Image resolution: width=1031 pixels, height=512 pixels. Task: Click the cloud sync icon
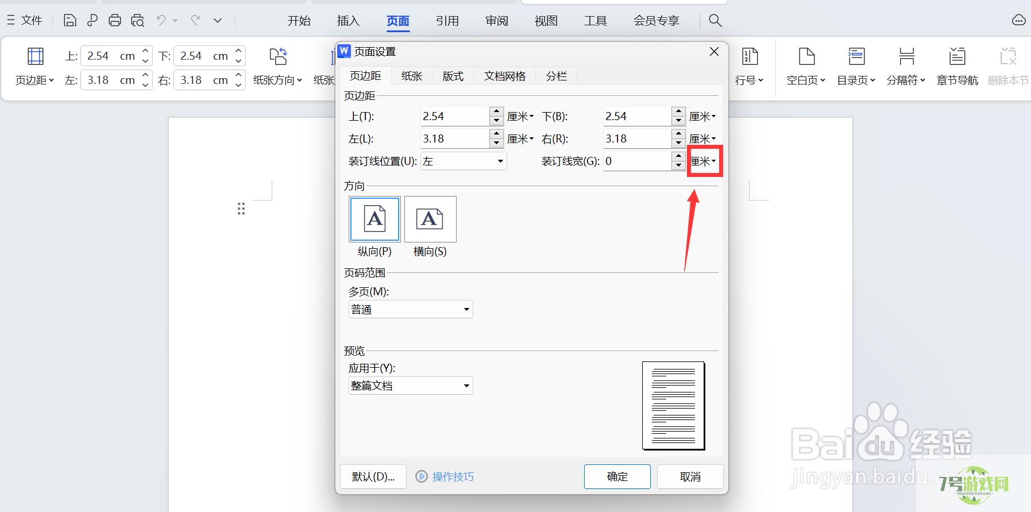[1018, 21]
